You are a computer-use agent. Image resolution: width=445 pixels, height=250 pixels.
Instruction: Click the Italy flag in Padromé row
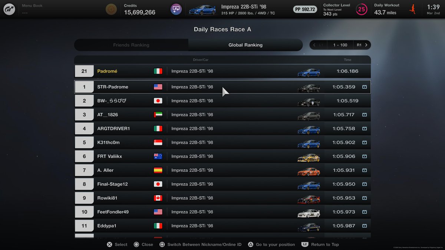pos(158,71)
